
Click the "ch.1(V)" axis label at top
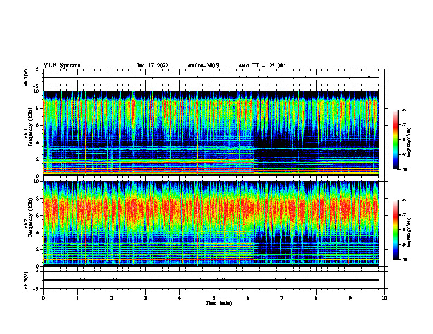[x=26, y=77]
